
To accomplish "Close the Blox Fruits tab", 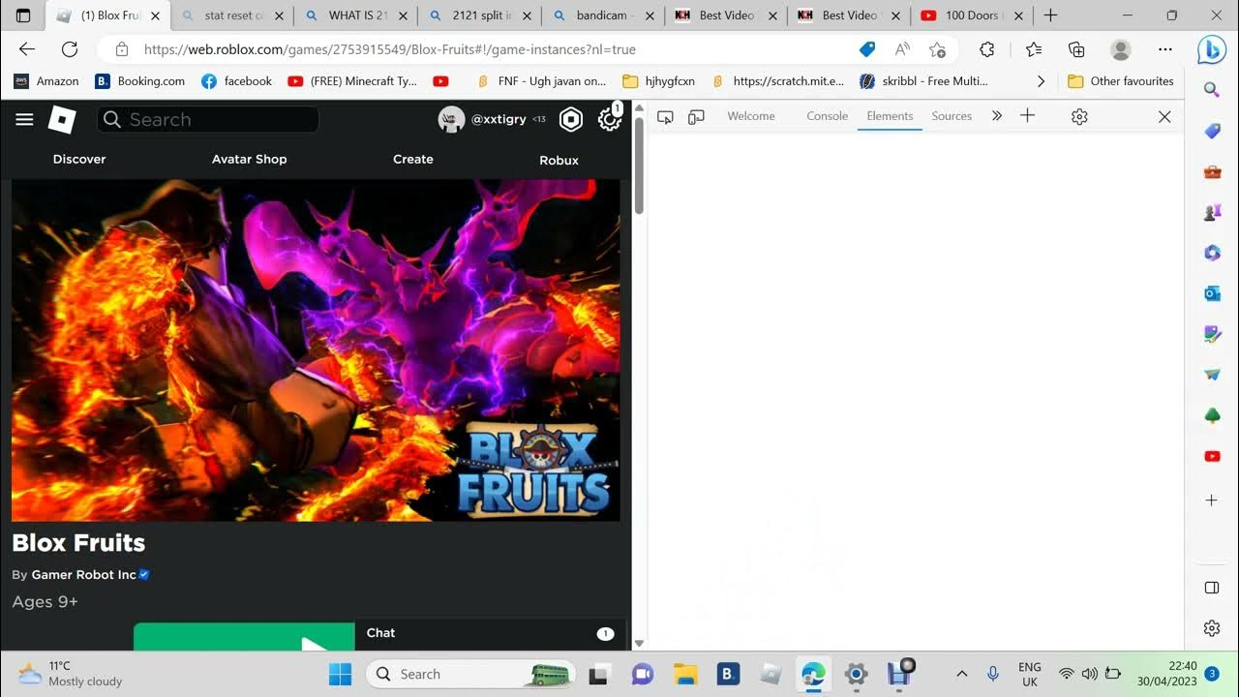I will [x=155, y=15].
